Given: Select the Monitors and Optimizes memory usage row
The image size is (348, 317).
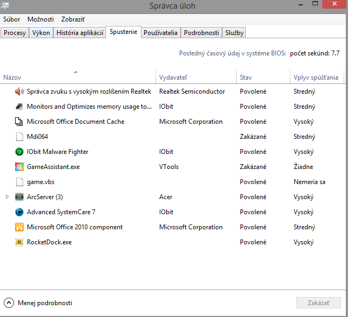Looking at the screenshot, I should point(173,107).
